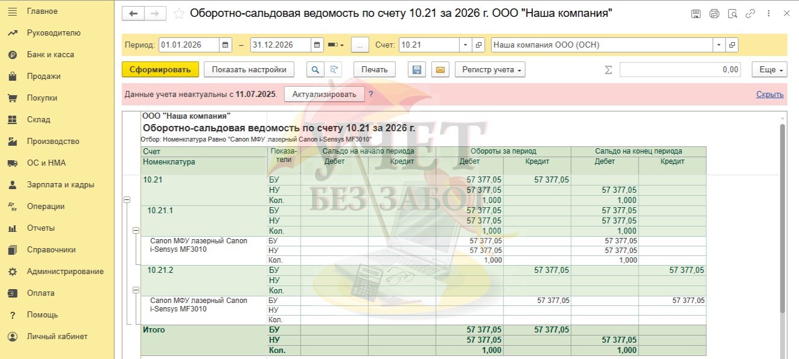Open calendar for end date 31.12.2026

[x=317, y=45]
